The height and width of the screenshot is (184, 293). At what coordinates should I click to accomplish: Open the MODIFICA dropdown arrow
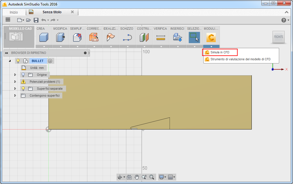(61, 46)
